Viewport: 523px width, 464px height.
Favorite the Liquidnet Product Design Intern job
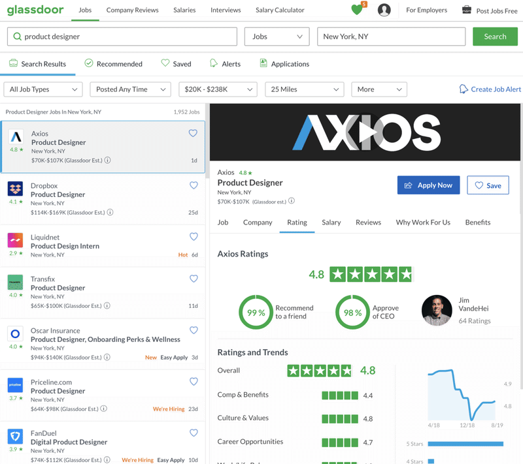[194, 236]
